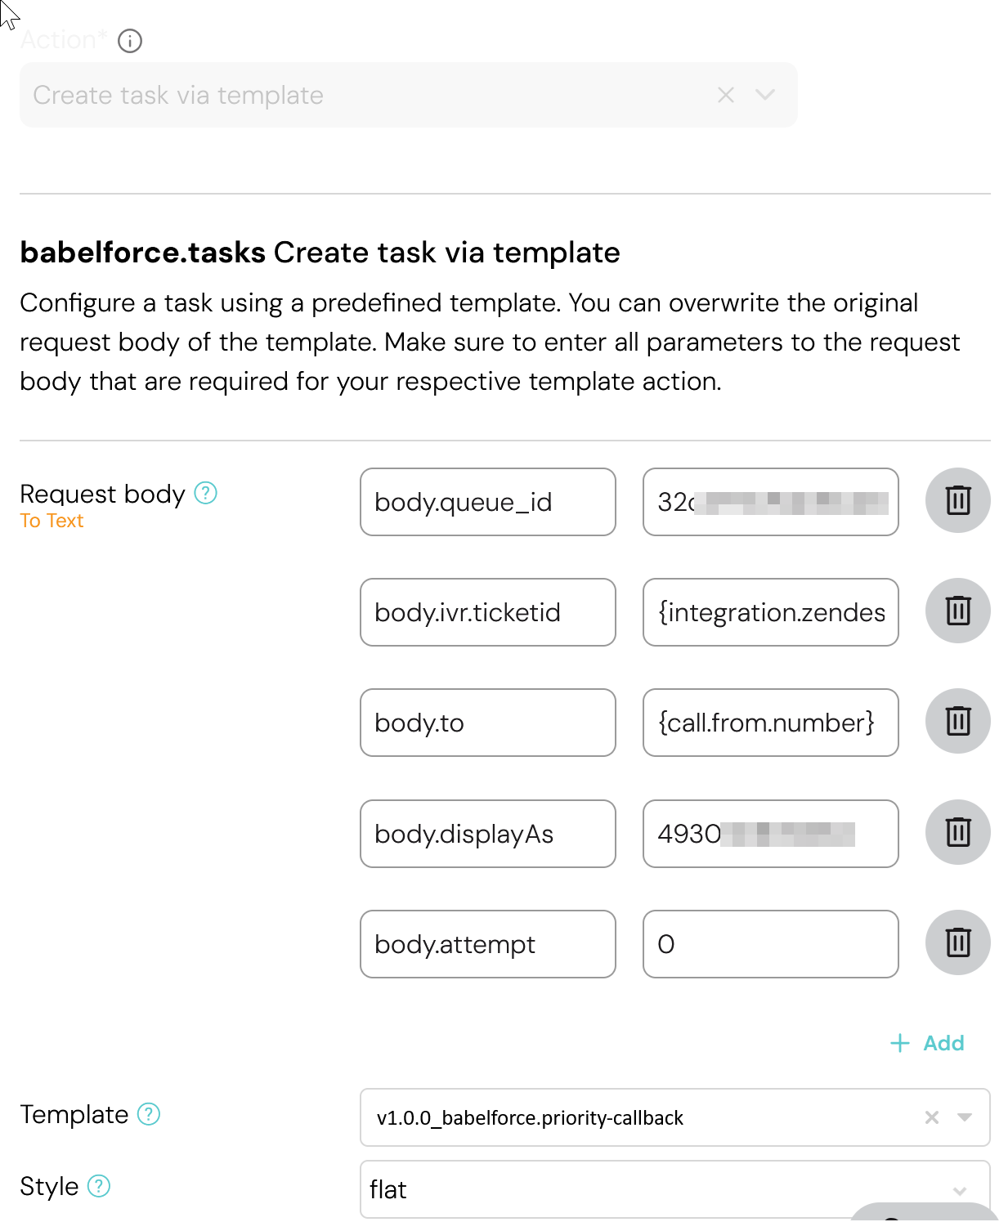Screen dimensions: 999x1222
Task: Open help icon beside Request body
Action: pyautogui.click(x=205, y=493)
